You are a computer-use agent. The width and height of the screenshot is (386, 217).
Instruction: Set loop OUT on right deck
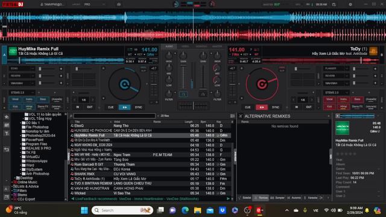coord(309,107)
